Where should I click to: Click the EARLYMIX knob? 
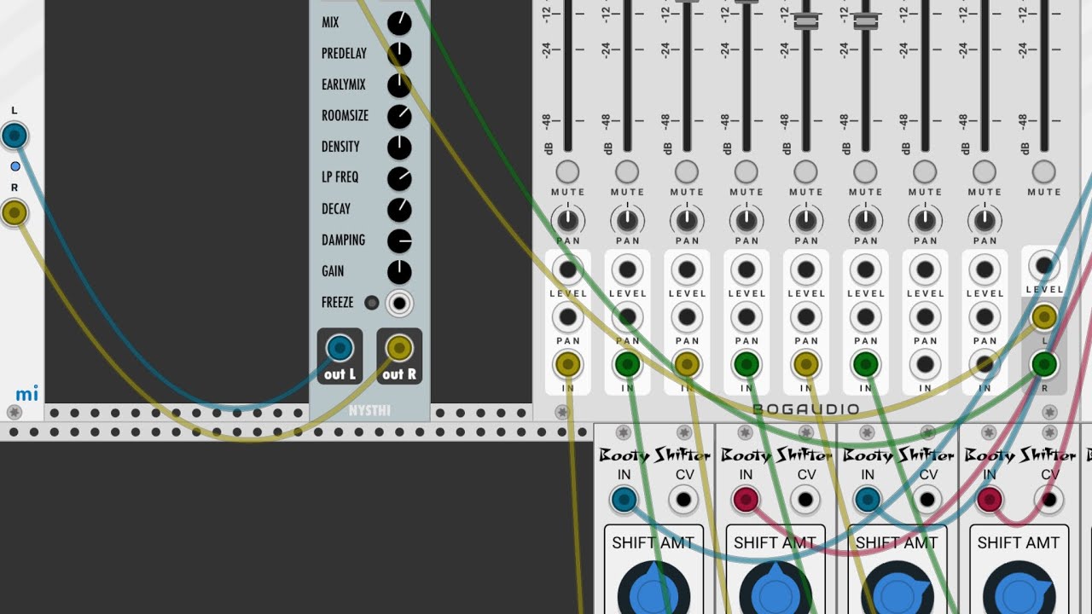399,85
